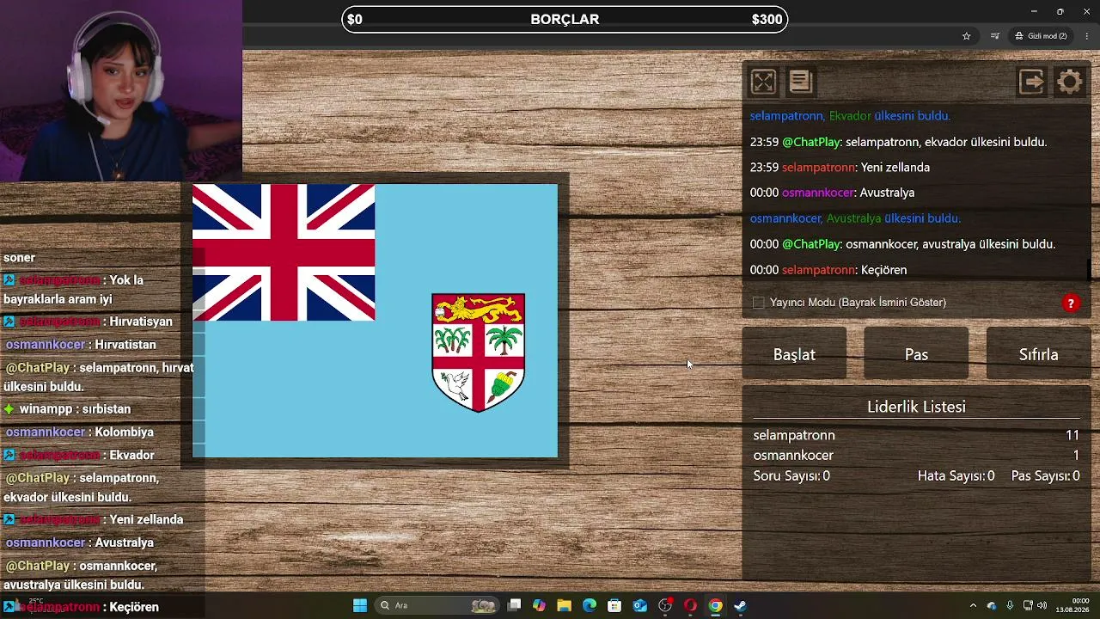Open Opera browser from the taskbar
1100x619 pixels.
point(690,606)
